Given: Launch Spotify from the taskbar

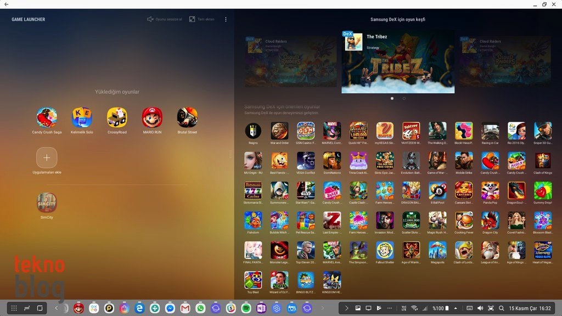Looking at the screenshot, I should tap(246, 308).
